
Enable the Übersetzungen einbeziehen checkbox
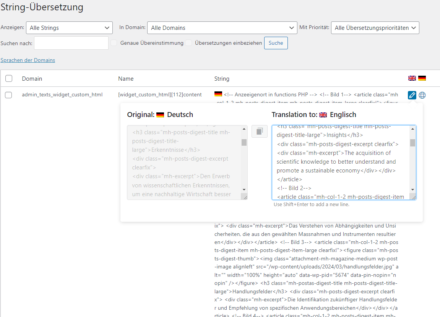point(189,43)
